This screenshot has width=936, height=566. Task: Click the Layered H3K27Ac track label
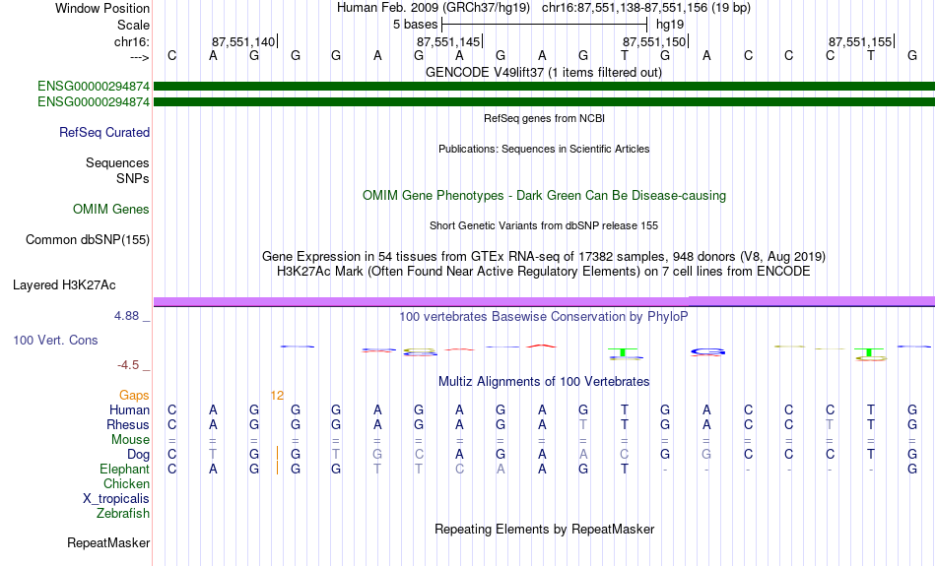[64, 285]
